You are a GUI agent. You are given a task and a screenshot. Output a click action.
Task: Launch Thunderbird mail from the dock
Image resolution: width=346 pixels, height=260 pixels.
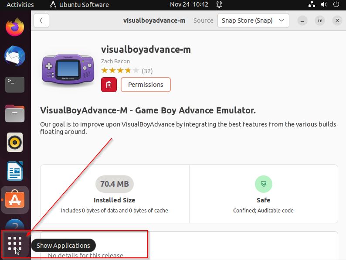coord(15,56)
